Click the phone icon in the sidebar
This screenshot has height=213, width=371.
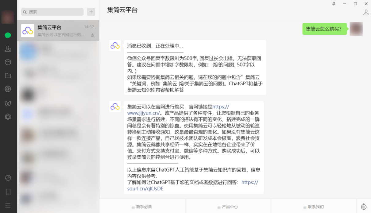click(x=8, y=192)
